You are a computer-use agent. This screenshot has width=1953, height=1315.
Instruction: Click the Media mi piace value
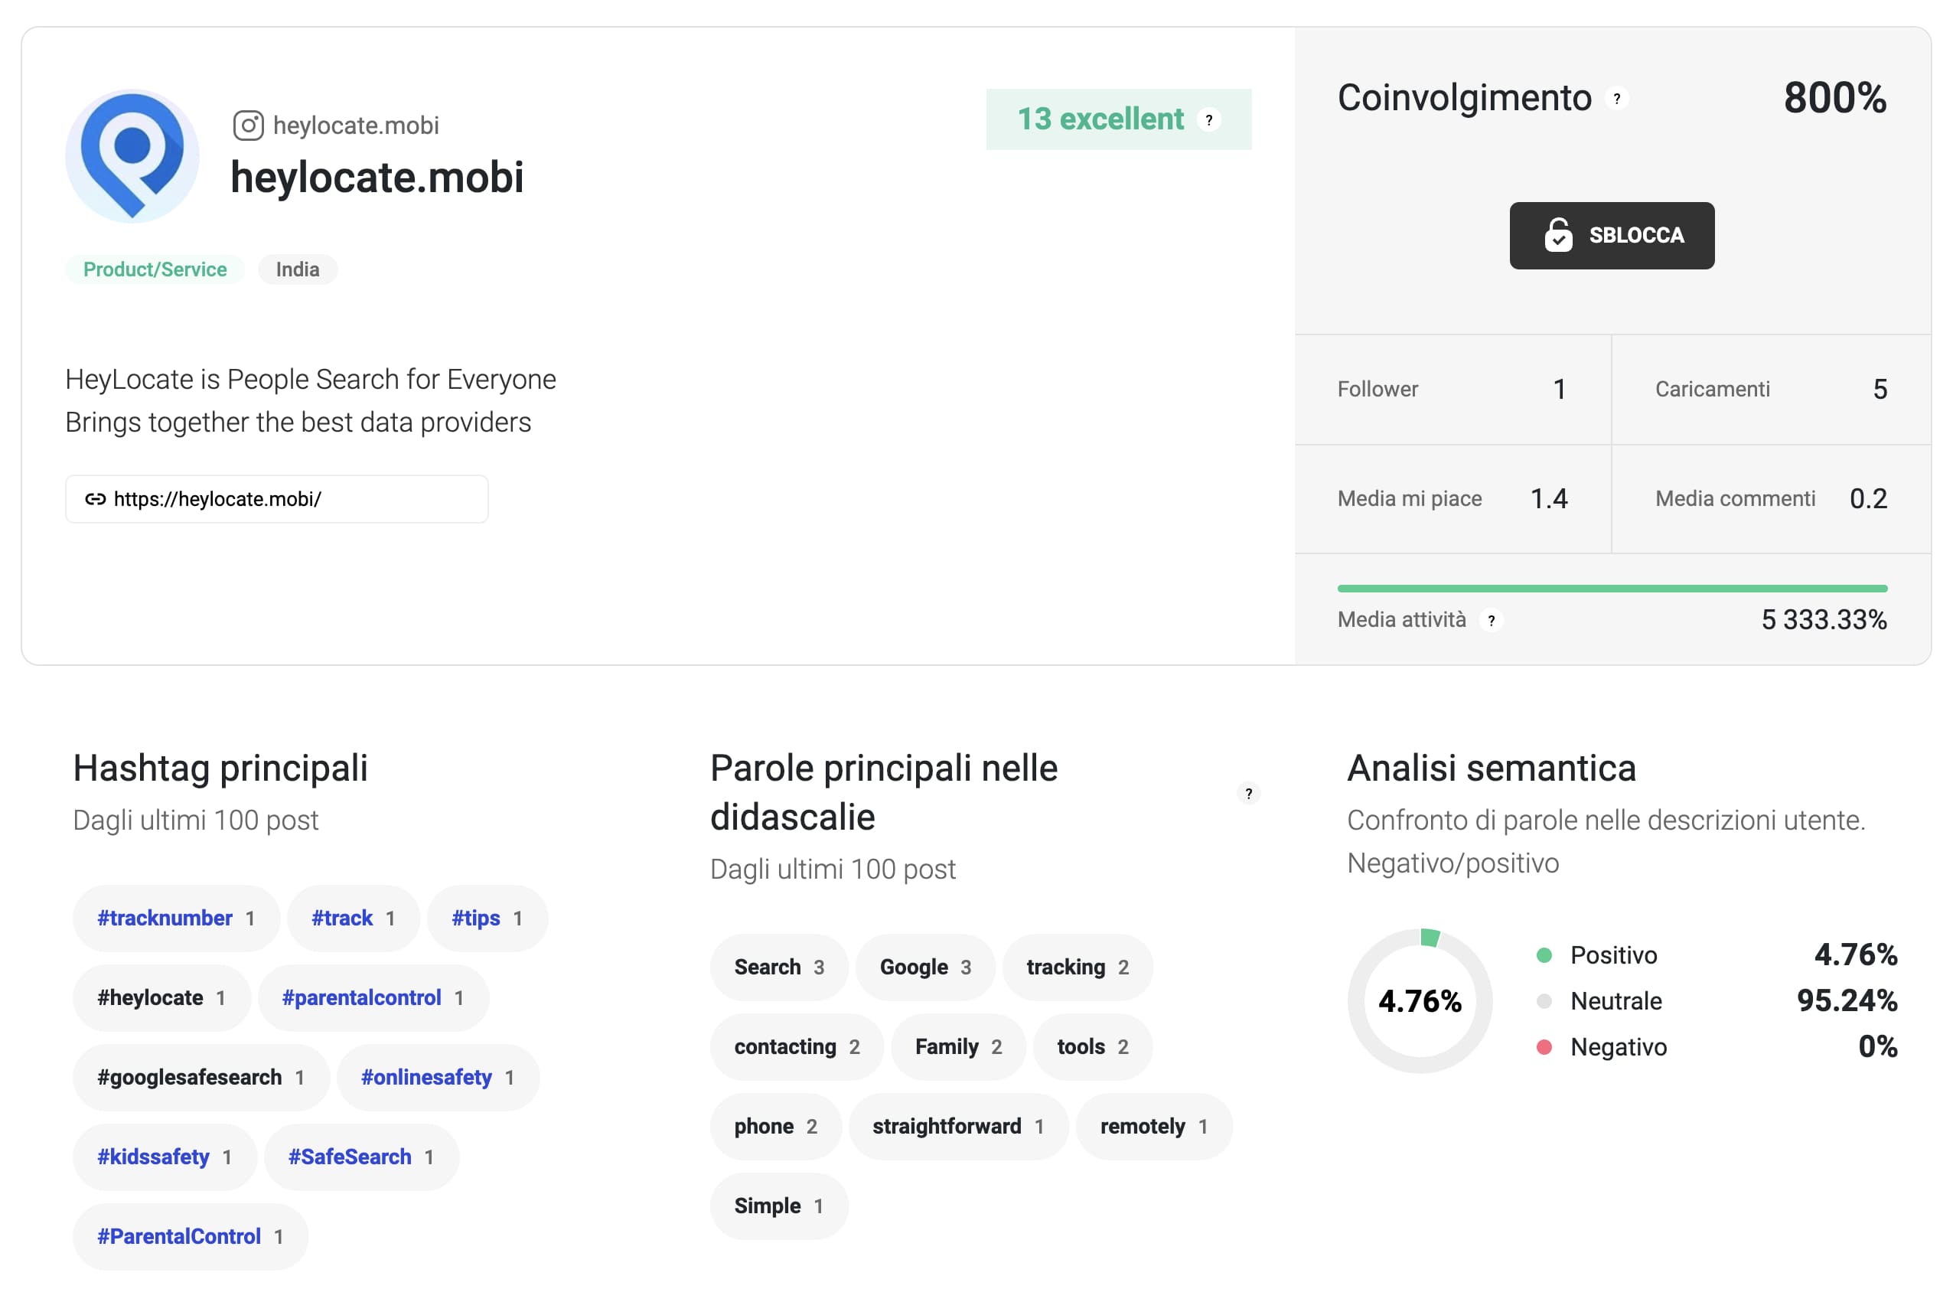click(x=1548, y=499)
